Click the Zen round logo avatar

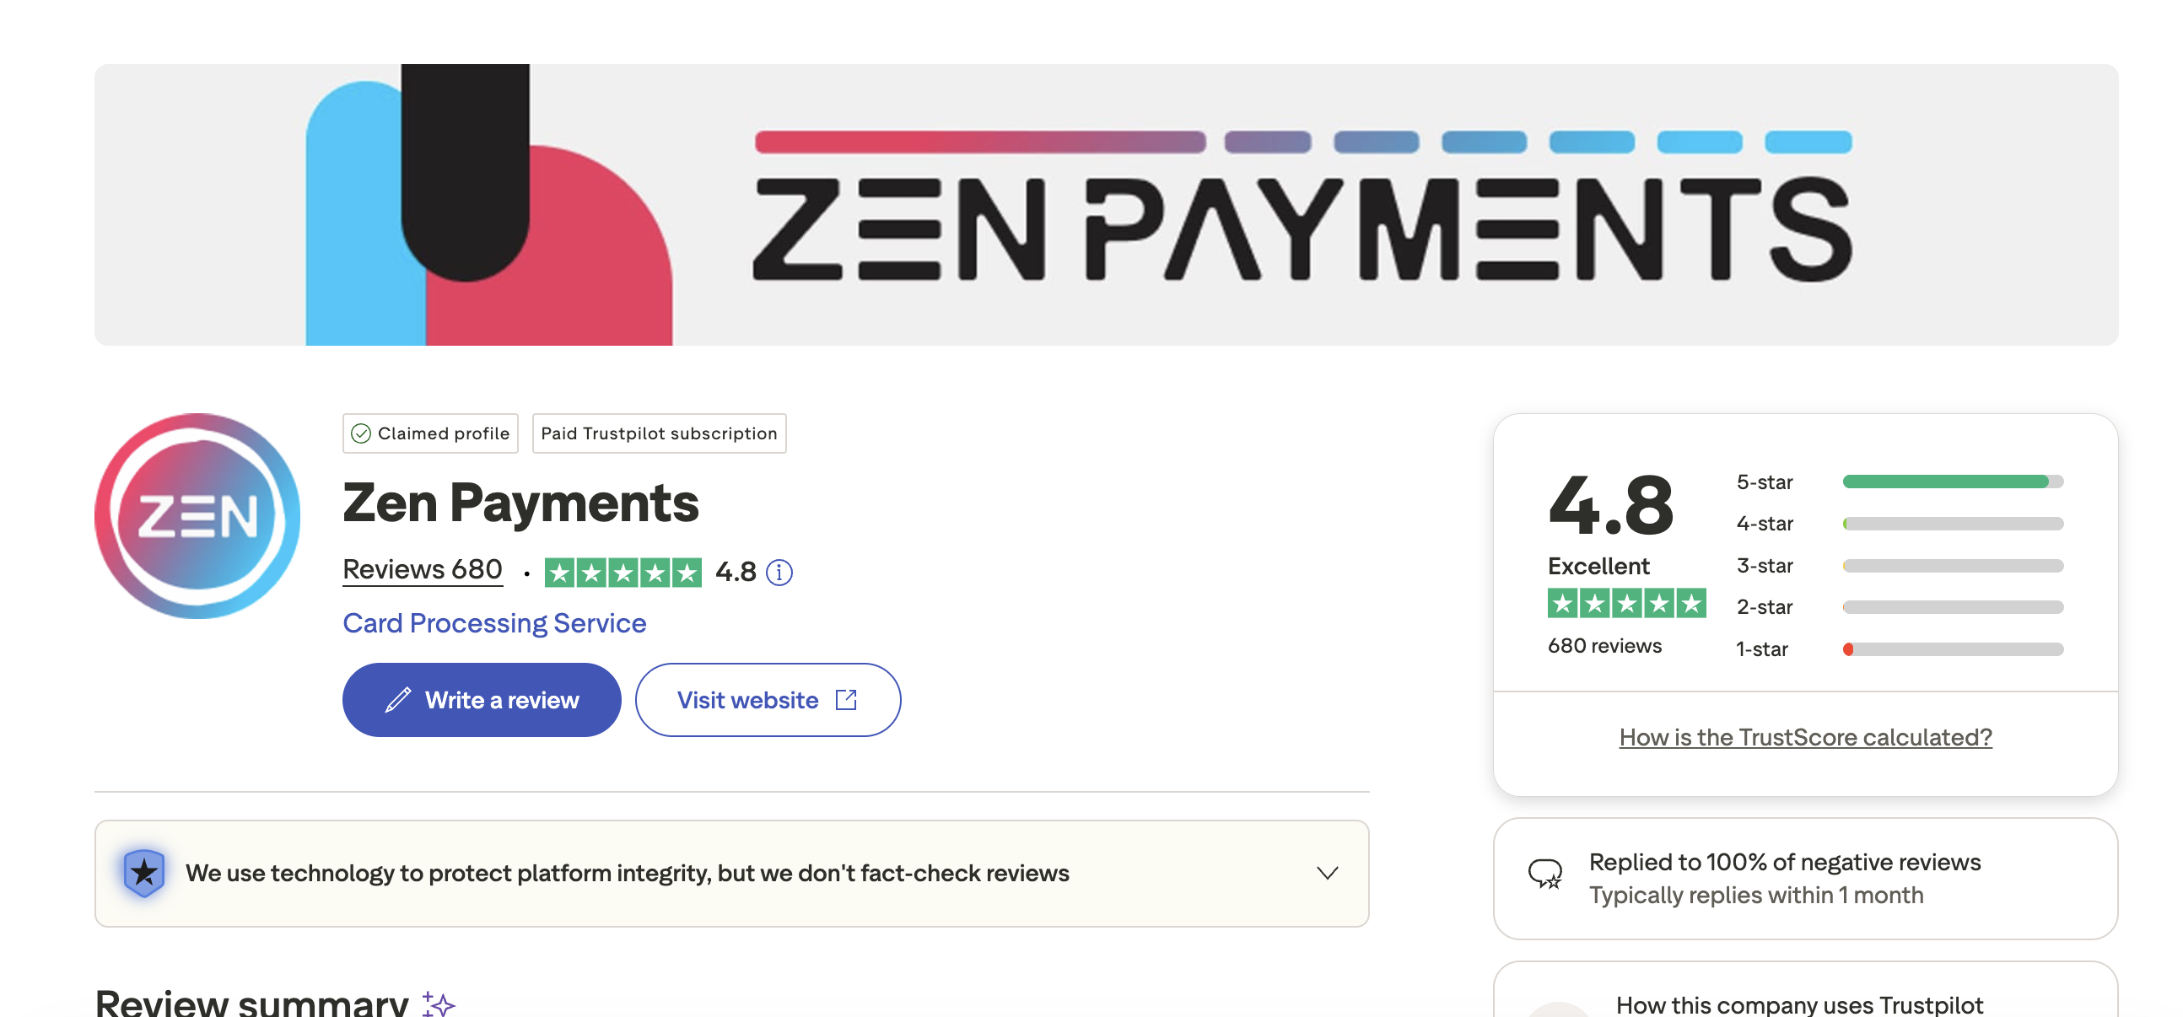[197, 515]
